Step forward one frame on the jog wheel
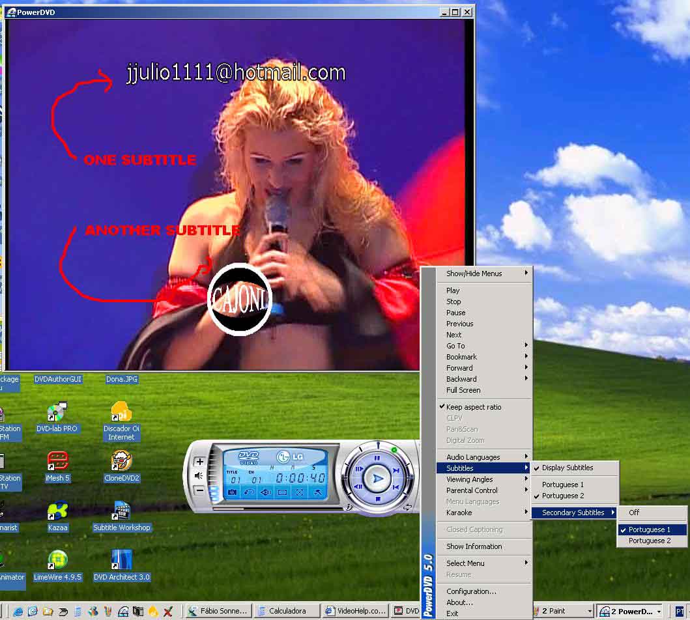This screenshot has width=690, height=620. pyautogui.click(x=359, y=469)
